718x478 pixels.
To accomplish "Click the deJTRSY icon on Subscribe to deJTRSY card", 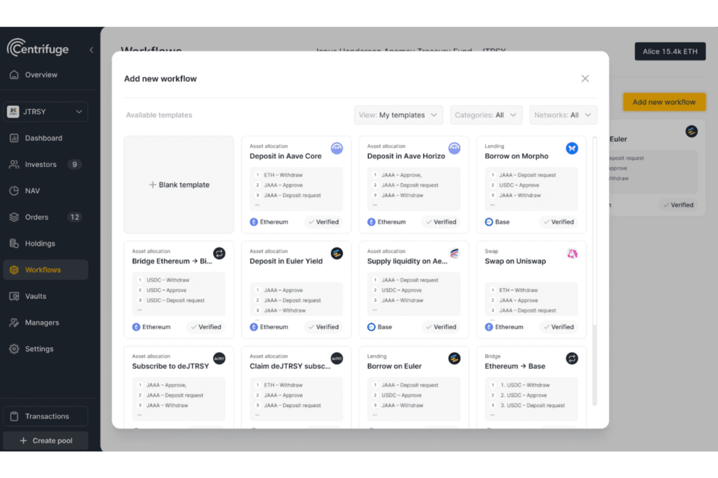I will point(219,358).
